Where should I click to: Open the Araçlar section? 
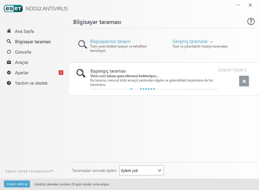click(22, 62)
